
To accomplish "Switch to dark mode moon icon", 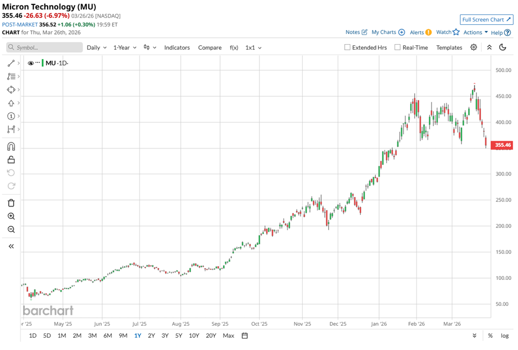I will pos(503,47).
